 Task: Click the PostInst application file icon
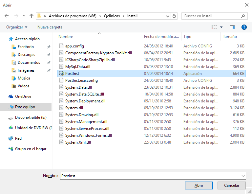click(61, 74)
